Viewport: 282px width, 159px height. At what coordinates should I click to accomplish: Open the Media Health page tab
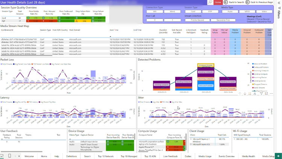(249, 156)
